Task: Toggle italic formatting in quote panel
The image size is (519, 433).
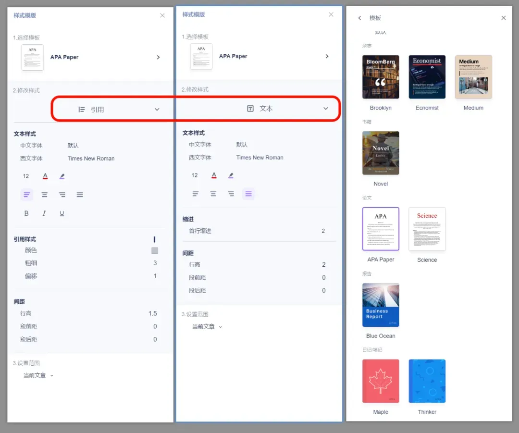Action: click(44, 213)
